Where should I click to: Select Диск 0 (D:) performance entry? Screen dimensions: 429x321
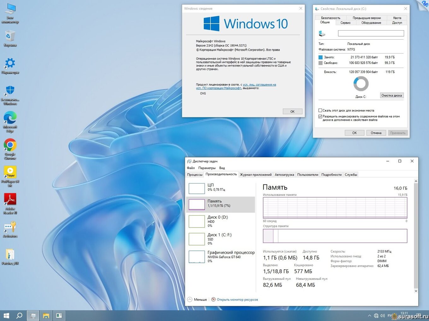pos(221,221)
